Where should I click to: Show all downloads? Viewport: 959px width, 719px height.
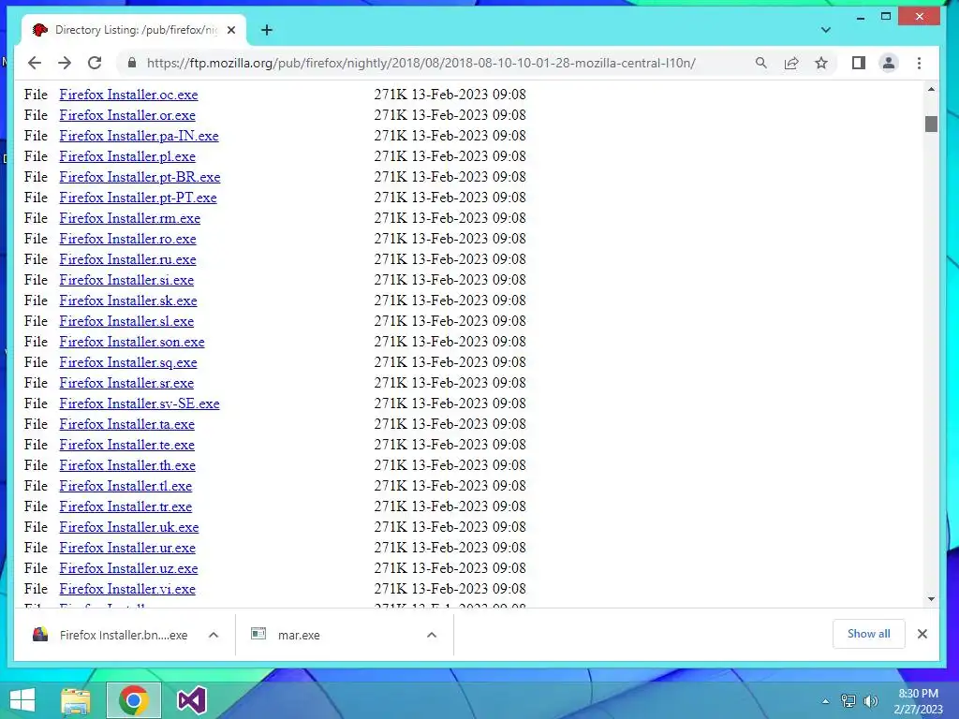pyautogui.click(x=868, y=634)
